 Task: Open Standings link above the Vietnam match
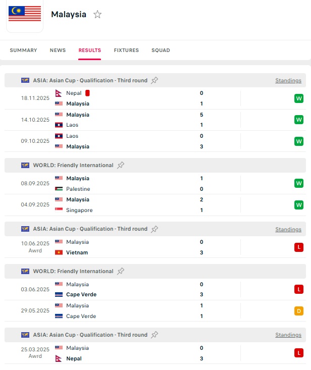288,229
